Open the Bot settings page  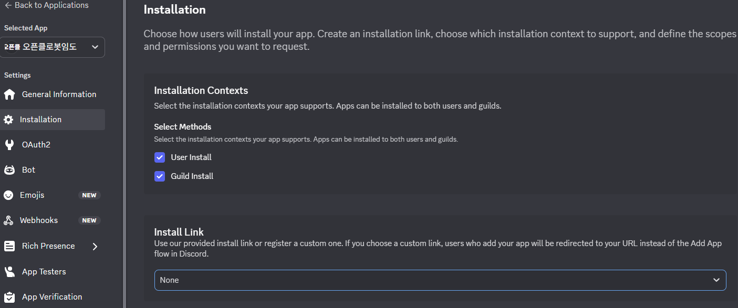click(53, 170)
